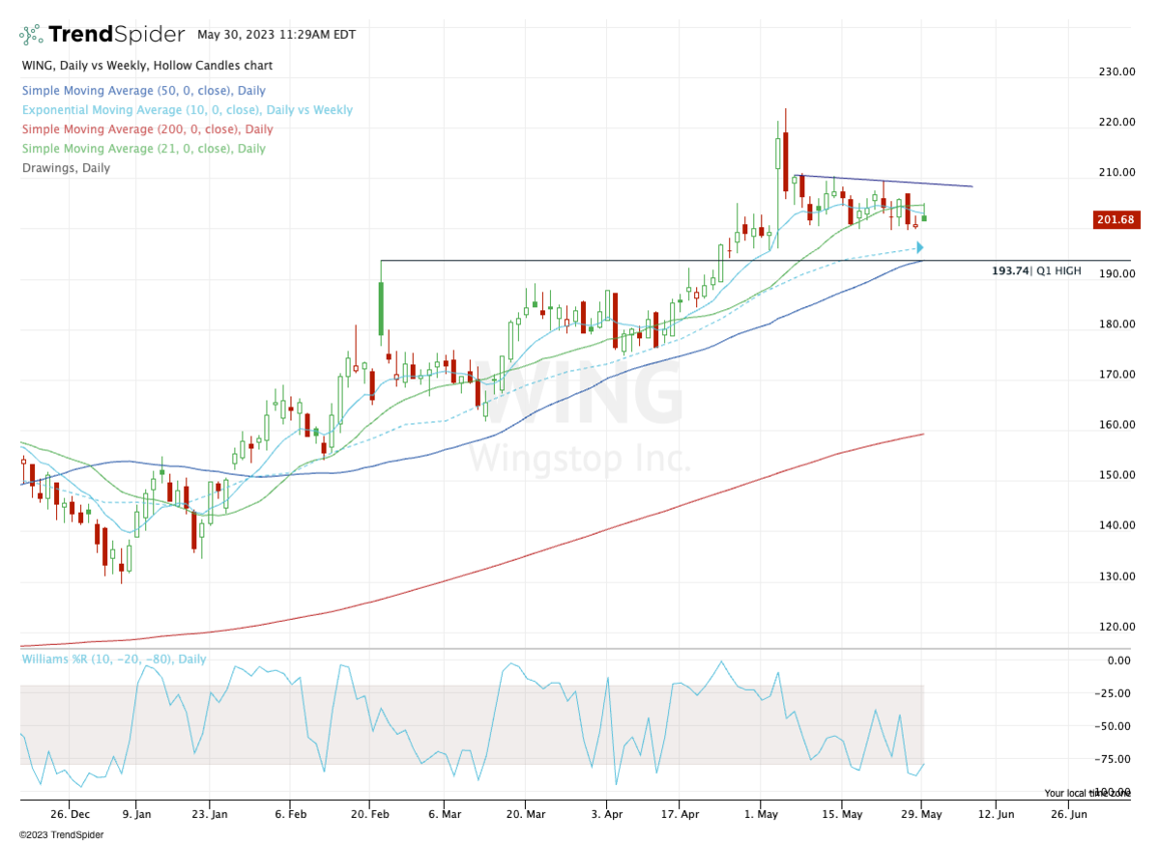
Task: Click the TrendSpider brand name text
Action: (x=116, y=35)
